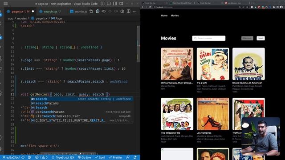Open the Customize Layout icon in title bar

point(121,4)
